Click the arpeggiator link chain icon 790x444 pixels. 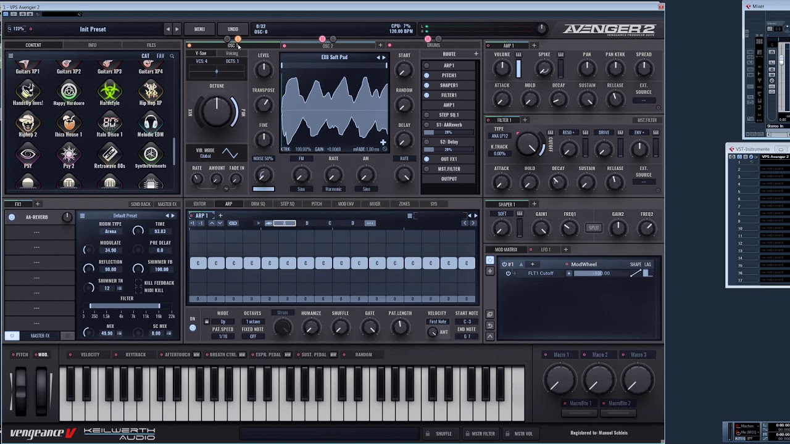click(x=233, y=223)
